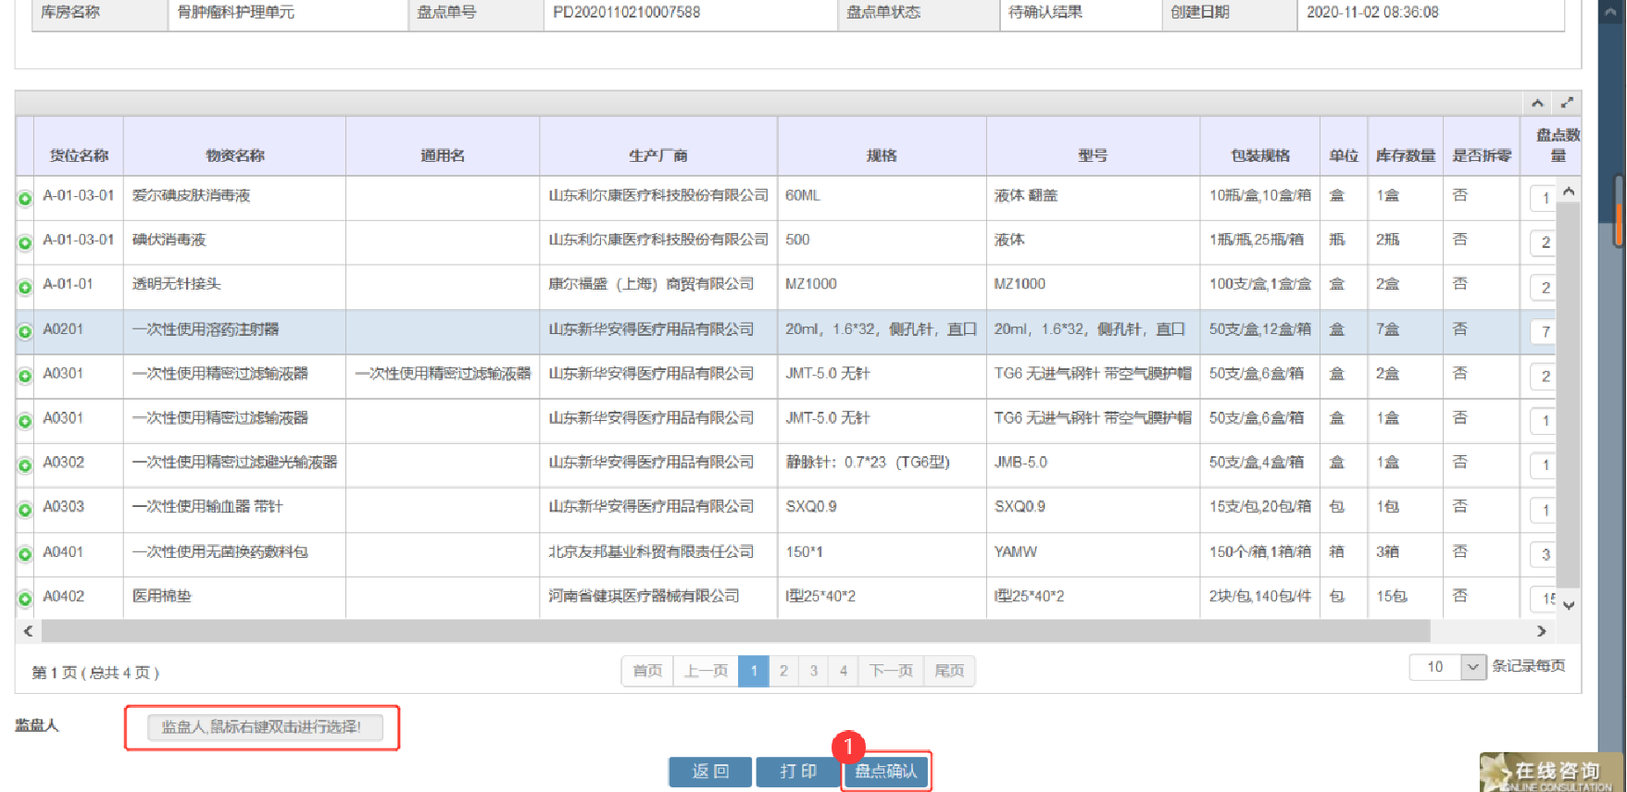Click 包装规格 cell 150个/箱,1箱/箱
The image size is (1627, 792).
point(1260,552)
